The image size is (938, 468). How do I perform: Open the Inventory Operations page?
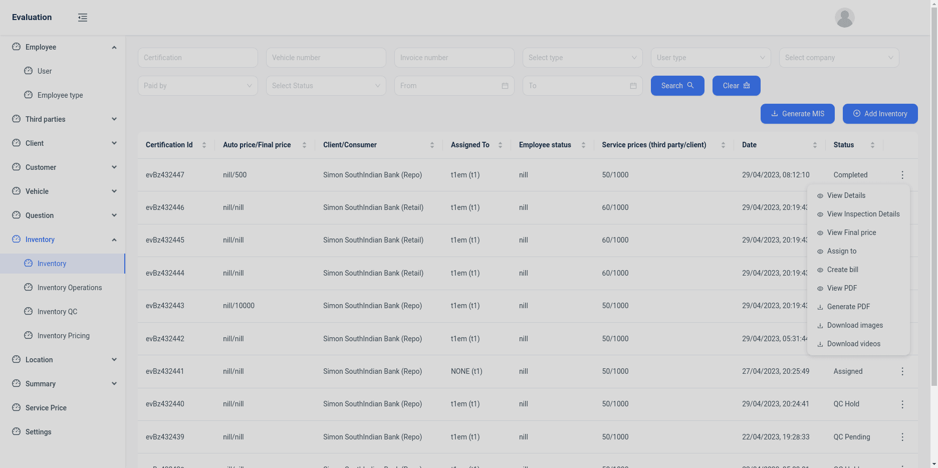pos(63,288)
